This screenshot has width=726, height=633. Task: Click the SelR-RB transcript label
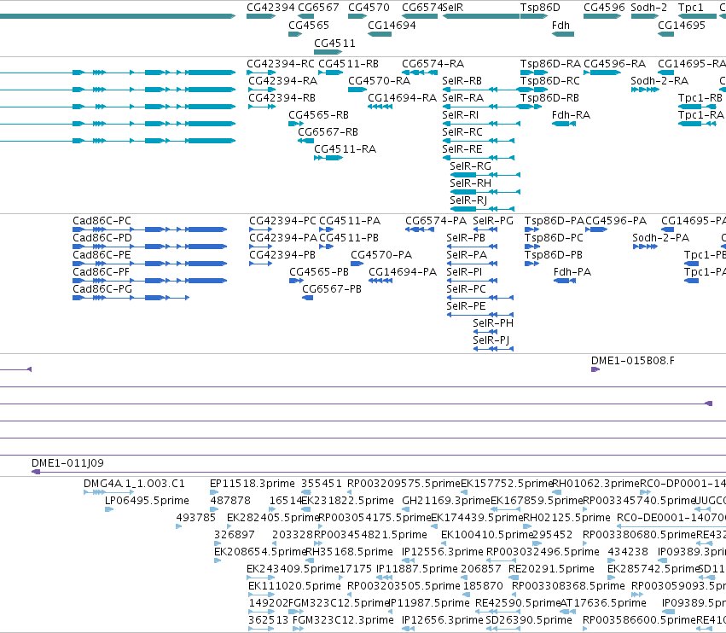[462, 81]
